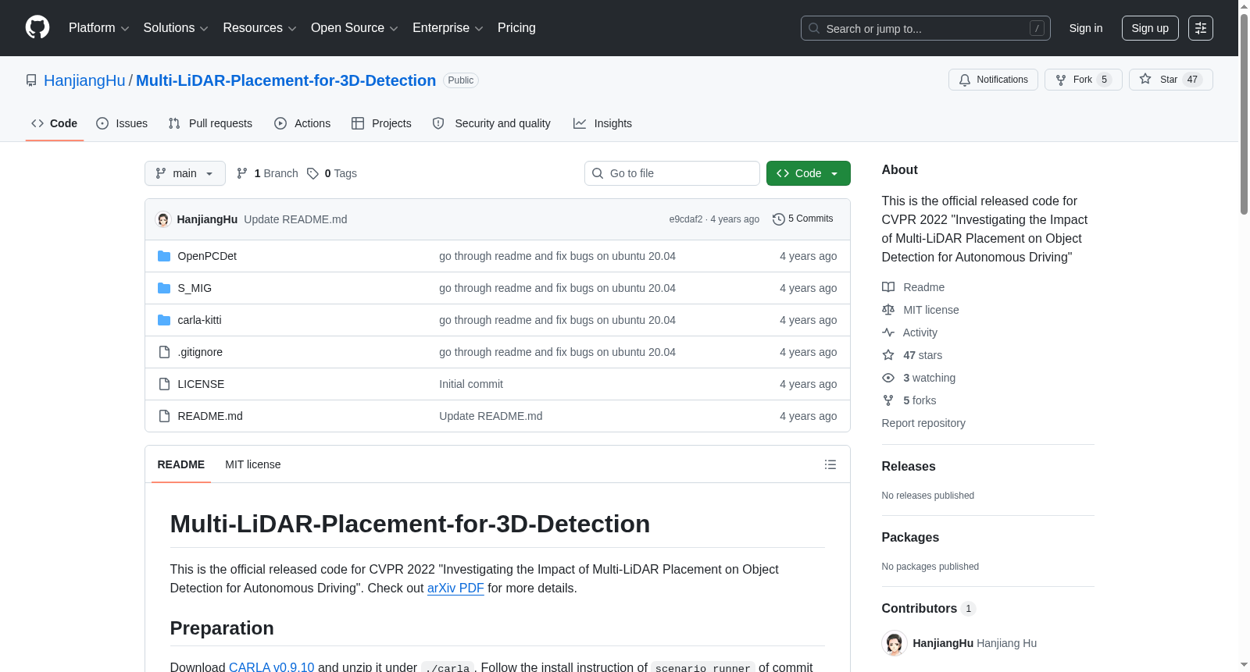The height and width of the screenshot is (672, 1250).
Task: Click the repository icon beside HanjiangHu
Action: pos(31,80)
